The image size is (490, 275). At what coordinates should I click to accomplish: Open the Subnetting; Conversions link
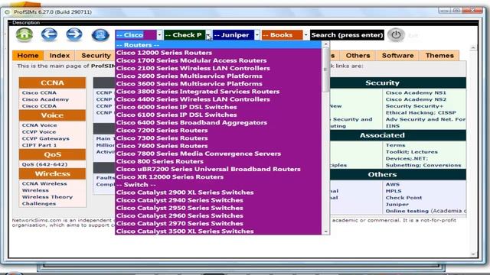423,165
